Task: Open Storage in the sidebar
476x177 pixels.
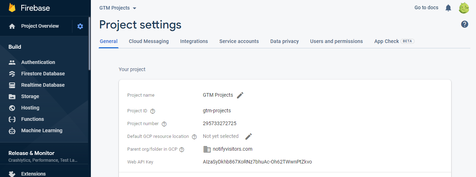Action: [x=30, y=96]
